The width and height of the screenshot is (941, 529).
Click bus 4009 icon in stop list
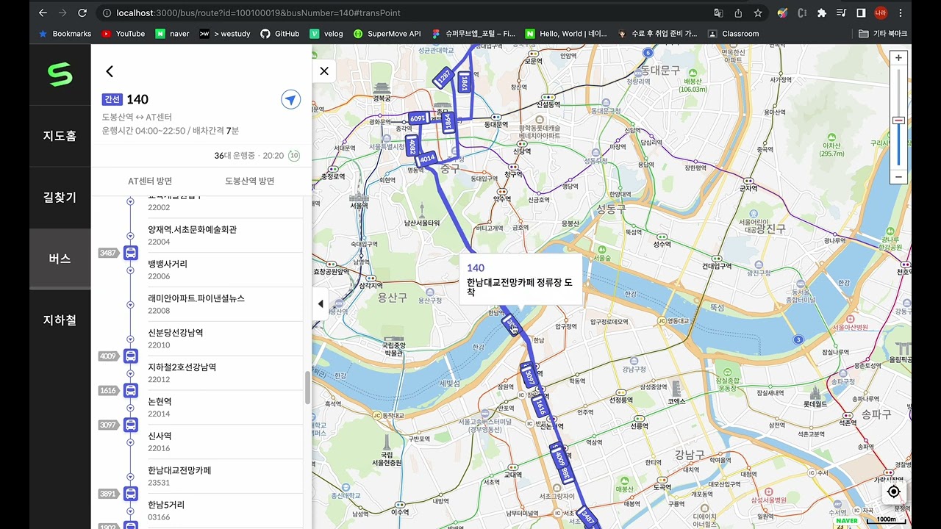point(130,356)
